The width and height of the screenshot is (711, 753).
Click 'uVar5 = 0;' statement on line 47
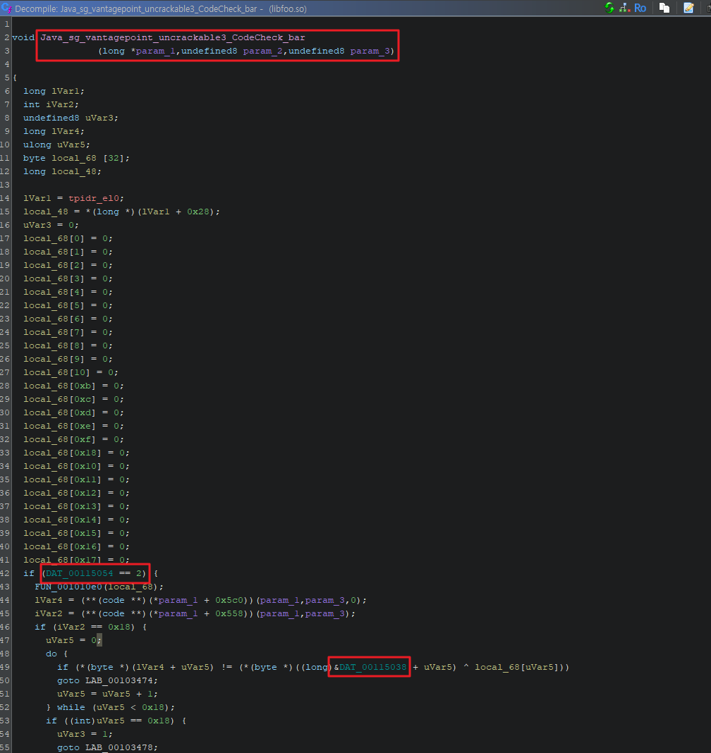(x=73, y=641)
